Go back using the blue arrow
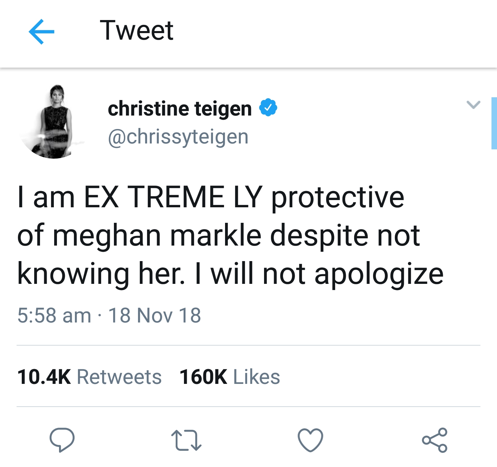This screenshot has height=467, width=497. tap(41, 32)
